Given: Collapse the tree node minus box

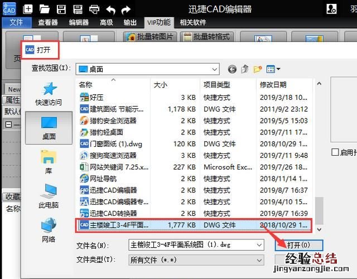Looking at the screenshot, I should click(x=8, y=124).
